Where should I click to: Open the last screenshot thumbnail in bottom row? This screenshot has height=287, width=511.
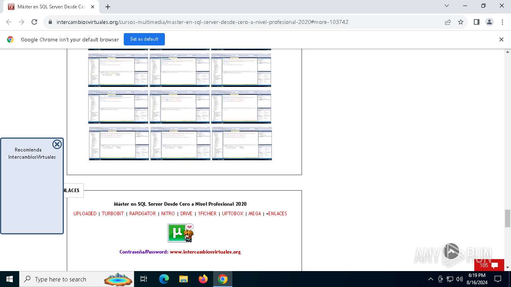point(242,143)
